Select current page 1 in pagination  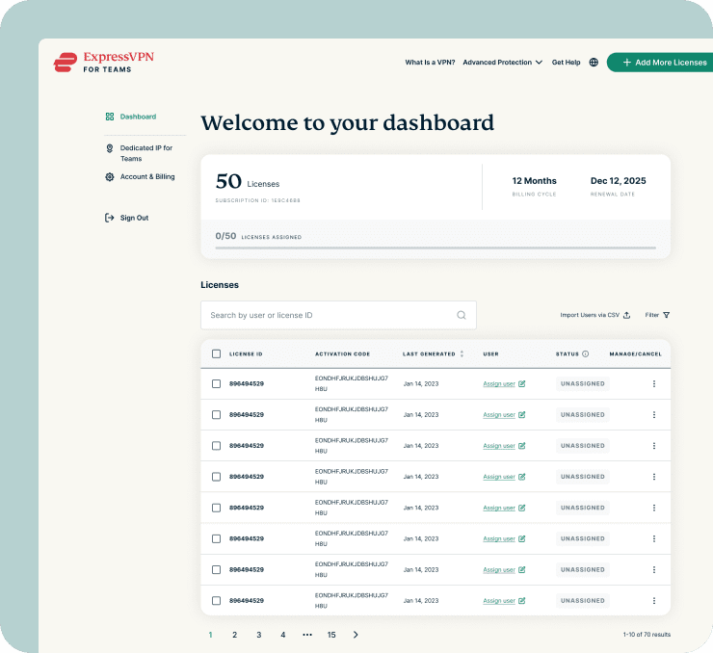pyautogui.click(x=211, y=635)
